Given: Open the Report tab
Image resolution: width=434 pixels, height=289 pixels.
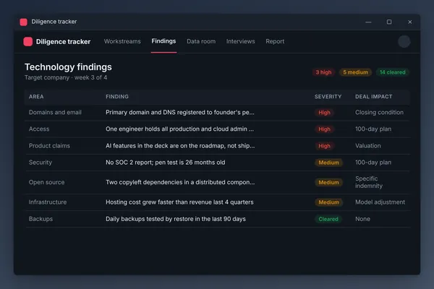Looking at the screenshot, I should point(275,41).
